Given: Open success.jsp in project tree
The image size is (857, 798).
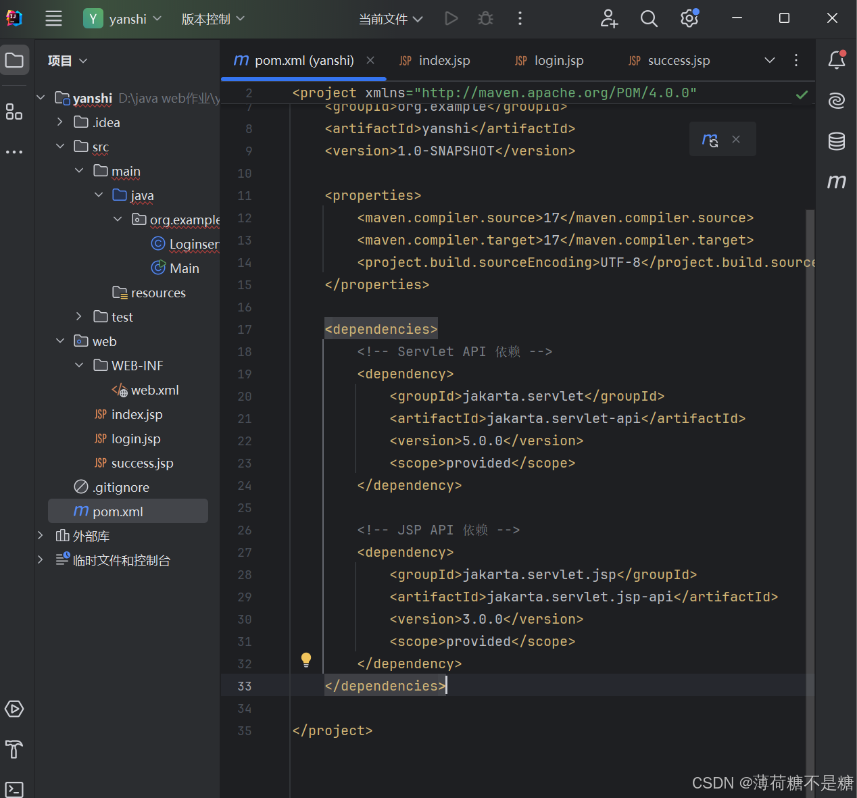Looking at the screenshot, I should [134, 463].
